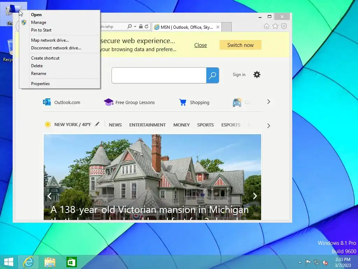Open Action Center flag icon
This screenshot has width=358, height=269.
[308, 262]
